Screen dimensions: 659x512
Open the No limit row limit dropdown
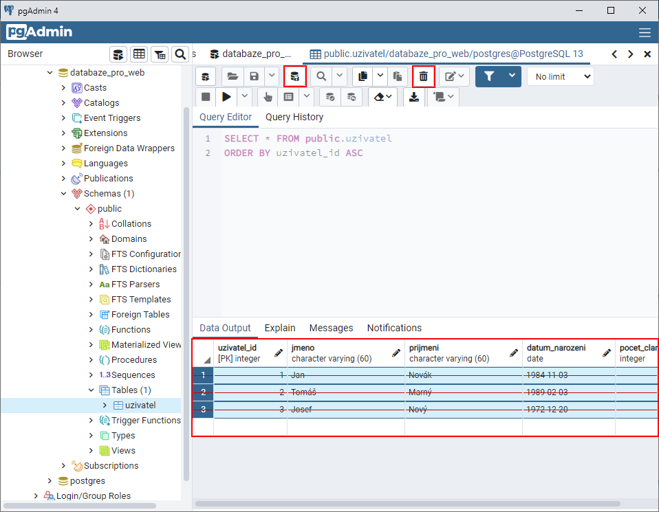(x=560, y=76)
